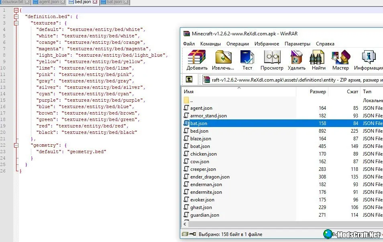Collapse the "geometry" fold marker
This screenshot has width=383, height=242.
click(x=16, y=145)
